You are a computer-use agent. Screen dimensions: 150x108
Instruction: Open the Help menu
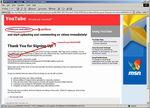(34, 5)
